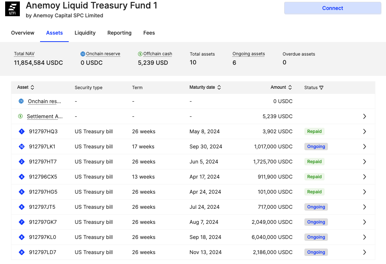Open the Status column filter icon
The width and height of the screenshot is (386, 264).
click(321, 88)
